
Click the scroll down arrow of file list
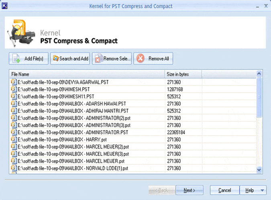[x=259, y=170]
